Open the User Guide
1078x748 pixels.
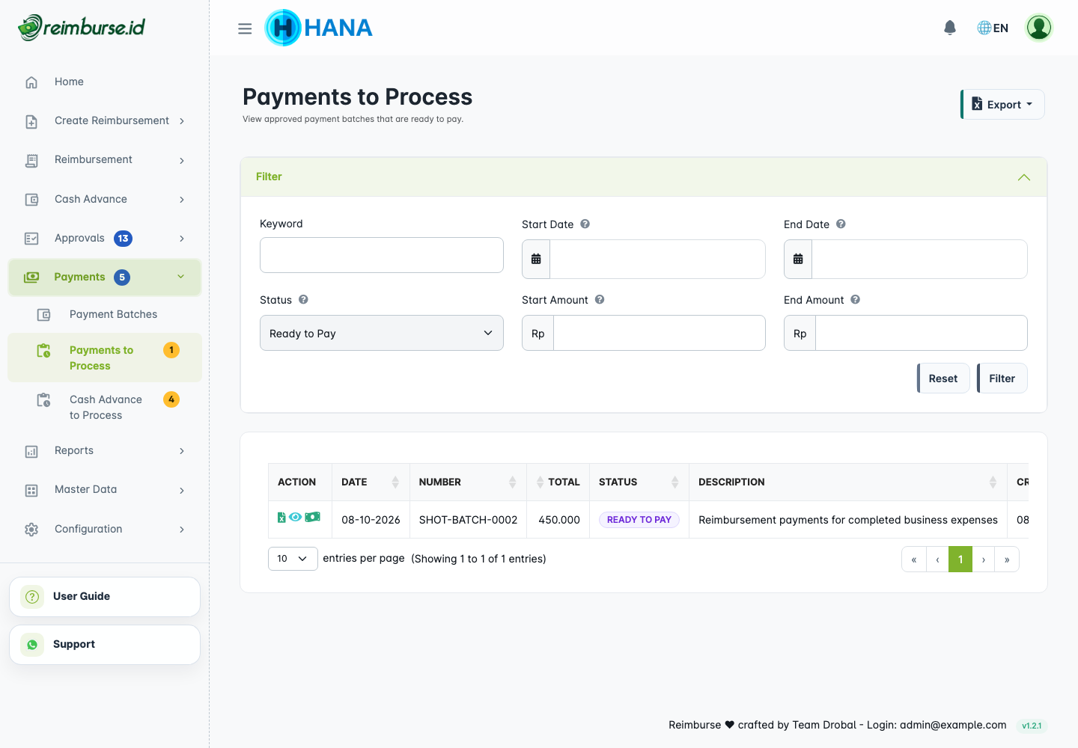[105, 596]
